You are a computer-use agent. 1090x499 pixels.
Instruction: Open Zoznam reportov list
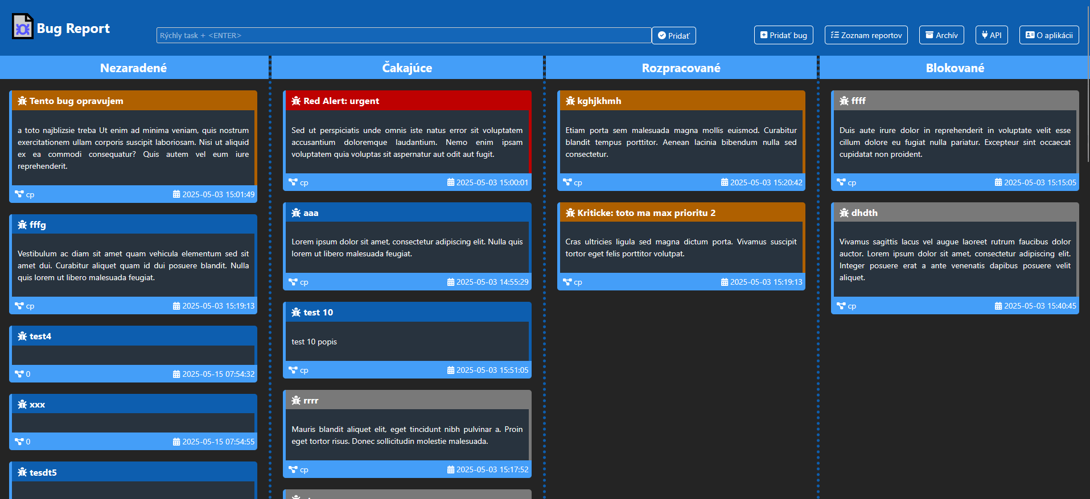pyautogui.click(x=866, y=35)
